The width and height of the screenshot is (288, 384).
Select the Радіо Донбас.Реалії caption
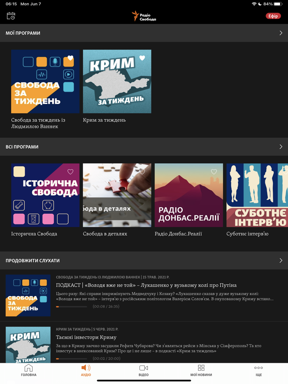coord(178,234)
